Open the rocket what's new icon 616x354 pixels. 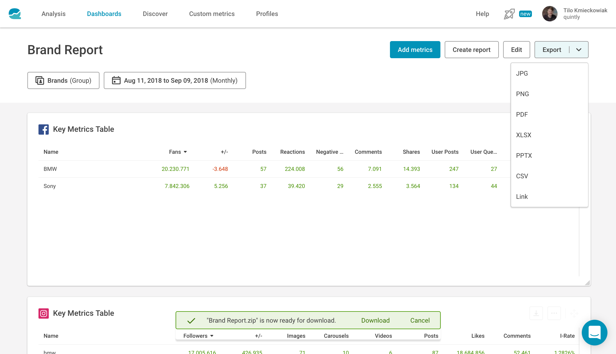509,14
